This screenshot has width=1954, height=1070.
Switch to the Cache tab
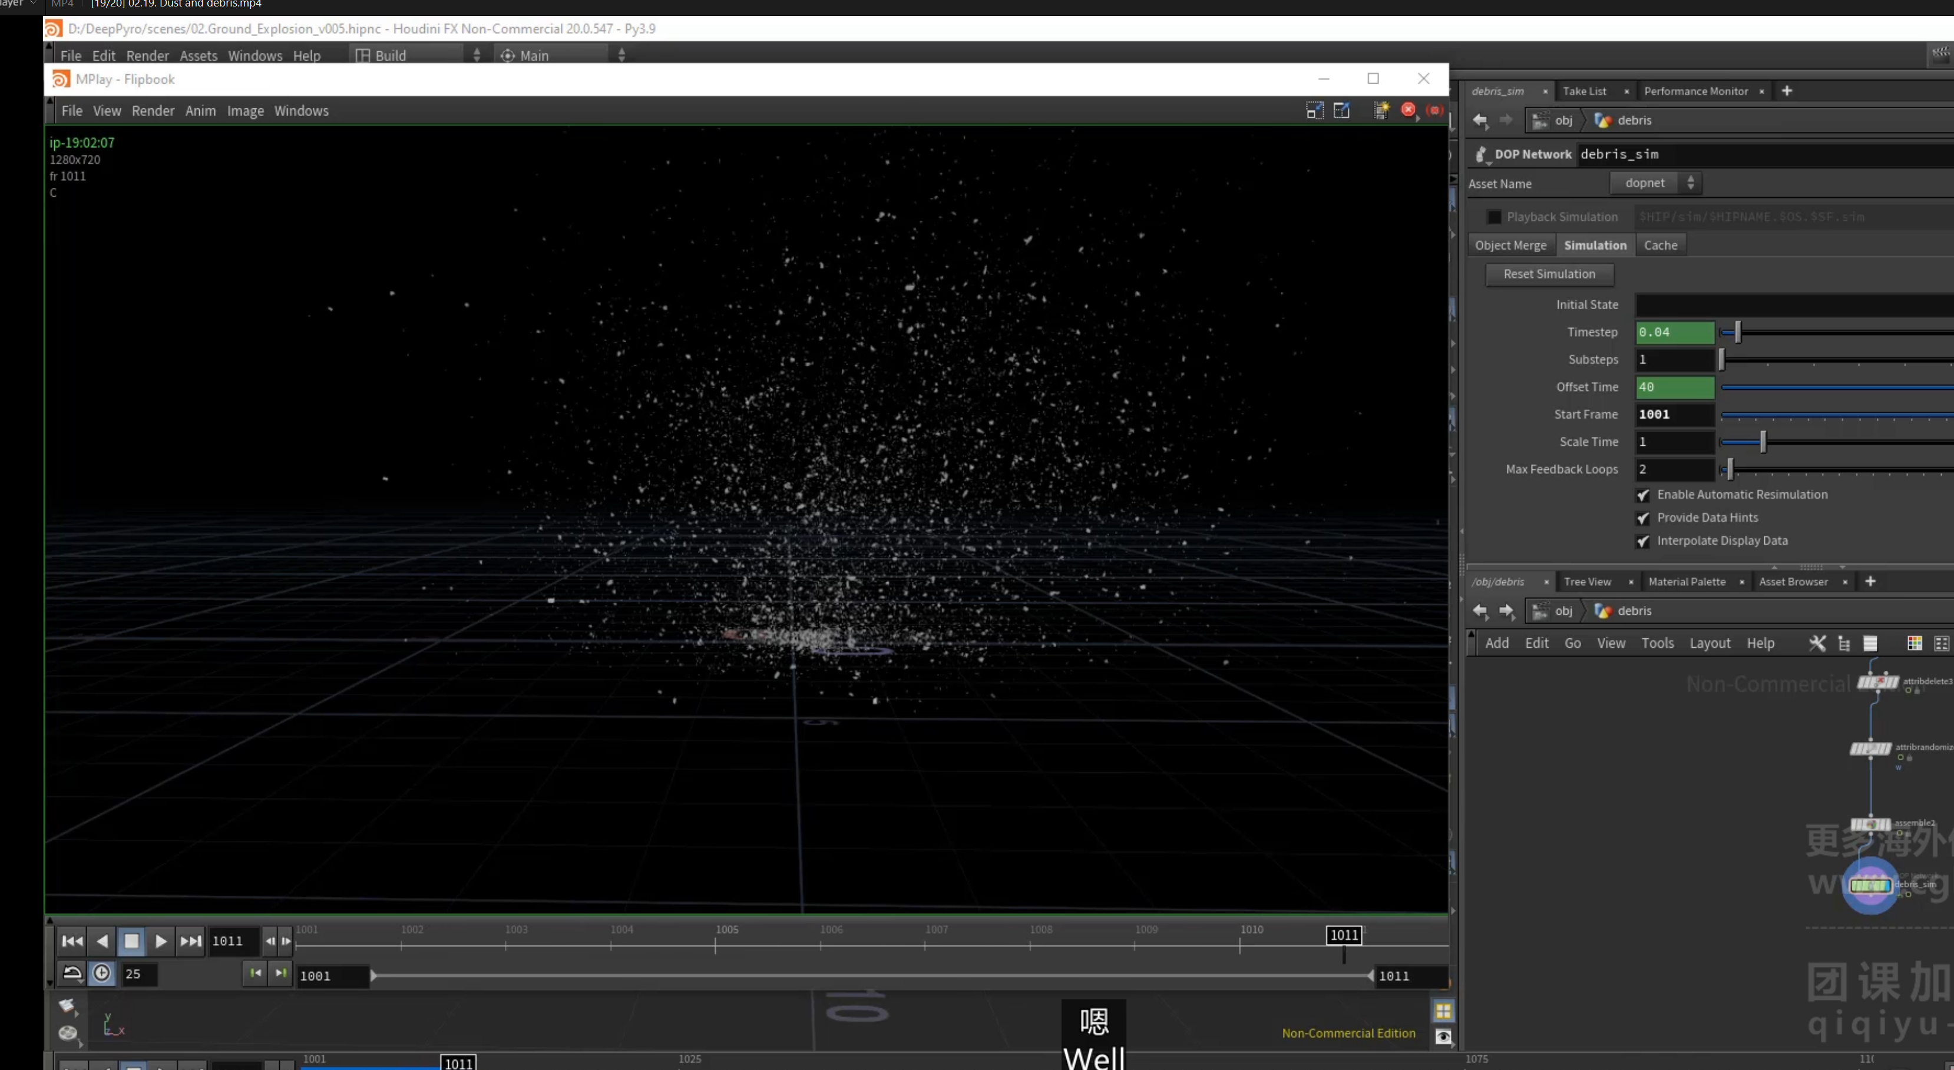pos(1661,245)
